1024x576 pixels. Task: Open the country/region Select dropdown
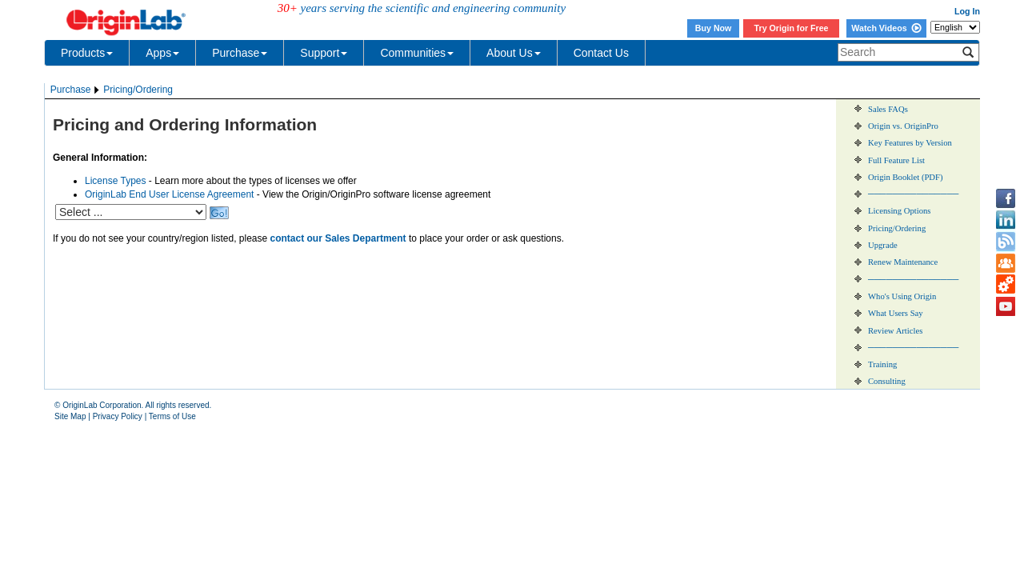[130, 212]
